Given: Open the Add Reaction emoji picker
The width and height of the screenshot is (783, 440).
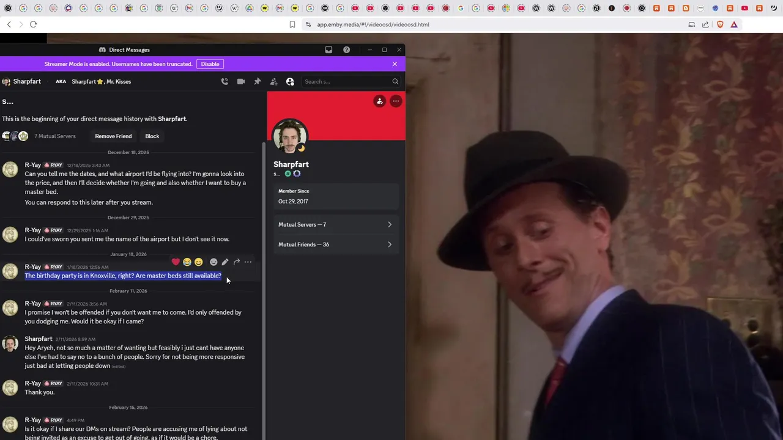Looking at the screenshot, I should [x=213, y=262].
